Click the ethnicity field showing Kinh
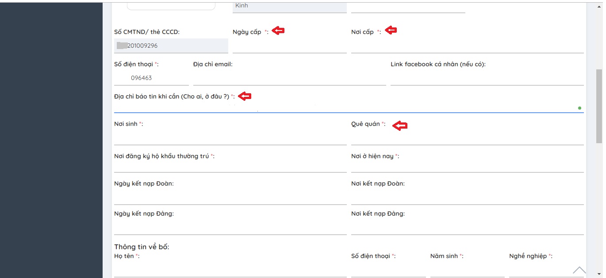The height and width of the screenshot is (278, 606). tap(289, 6)
